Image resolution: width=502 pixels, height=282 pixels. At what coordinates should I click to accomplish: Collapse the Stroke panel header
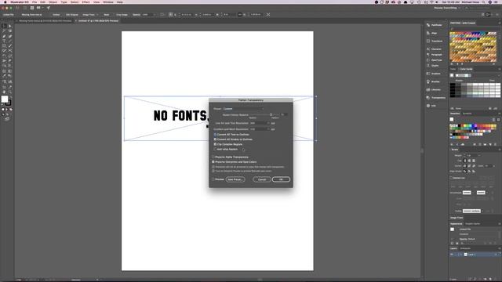pyautogui.click(x=454, y=150)
